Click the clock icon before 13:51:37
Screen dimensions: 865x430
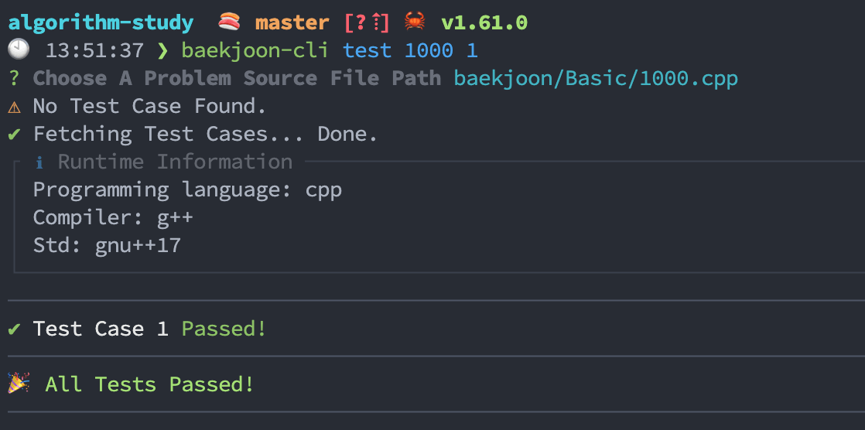coord(19,51)
